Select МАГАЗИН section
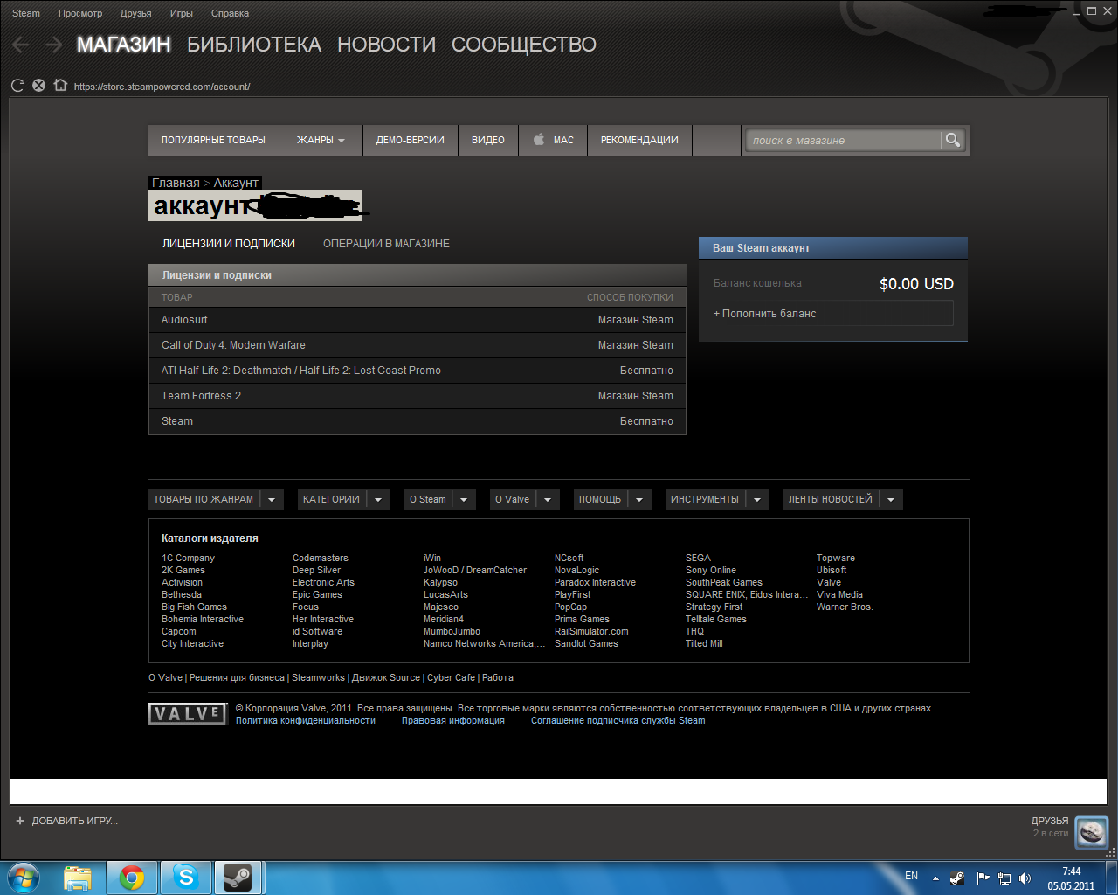Viewport: 1118px width, 895px height. pyautogui.click(x=124, y=45)
